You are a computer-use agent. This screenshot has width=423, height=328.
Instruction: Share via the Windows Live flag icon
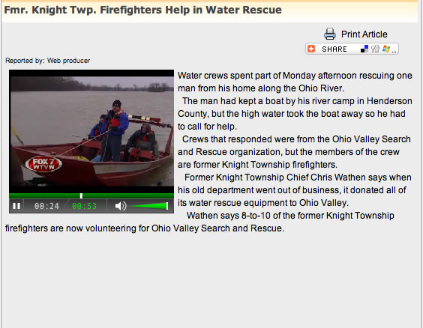pyautogui.click(x=386, y=49)
